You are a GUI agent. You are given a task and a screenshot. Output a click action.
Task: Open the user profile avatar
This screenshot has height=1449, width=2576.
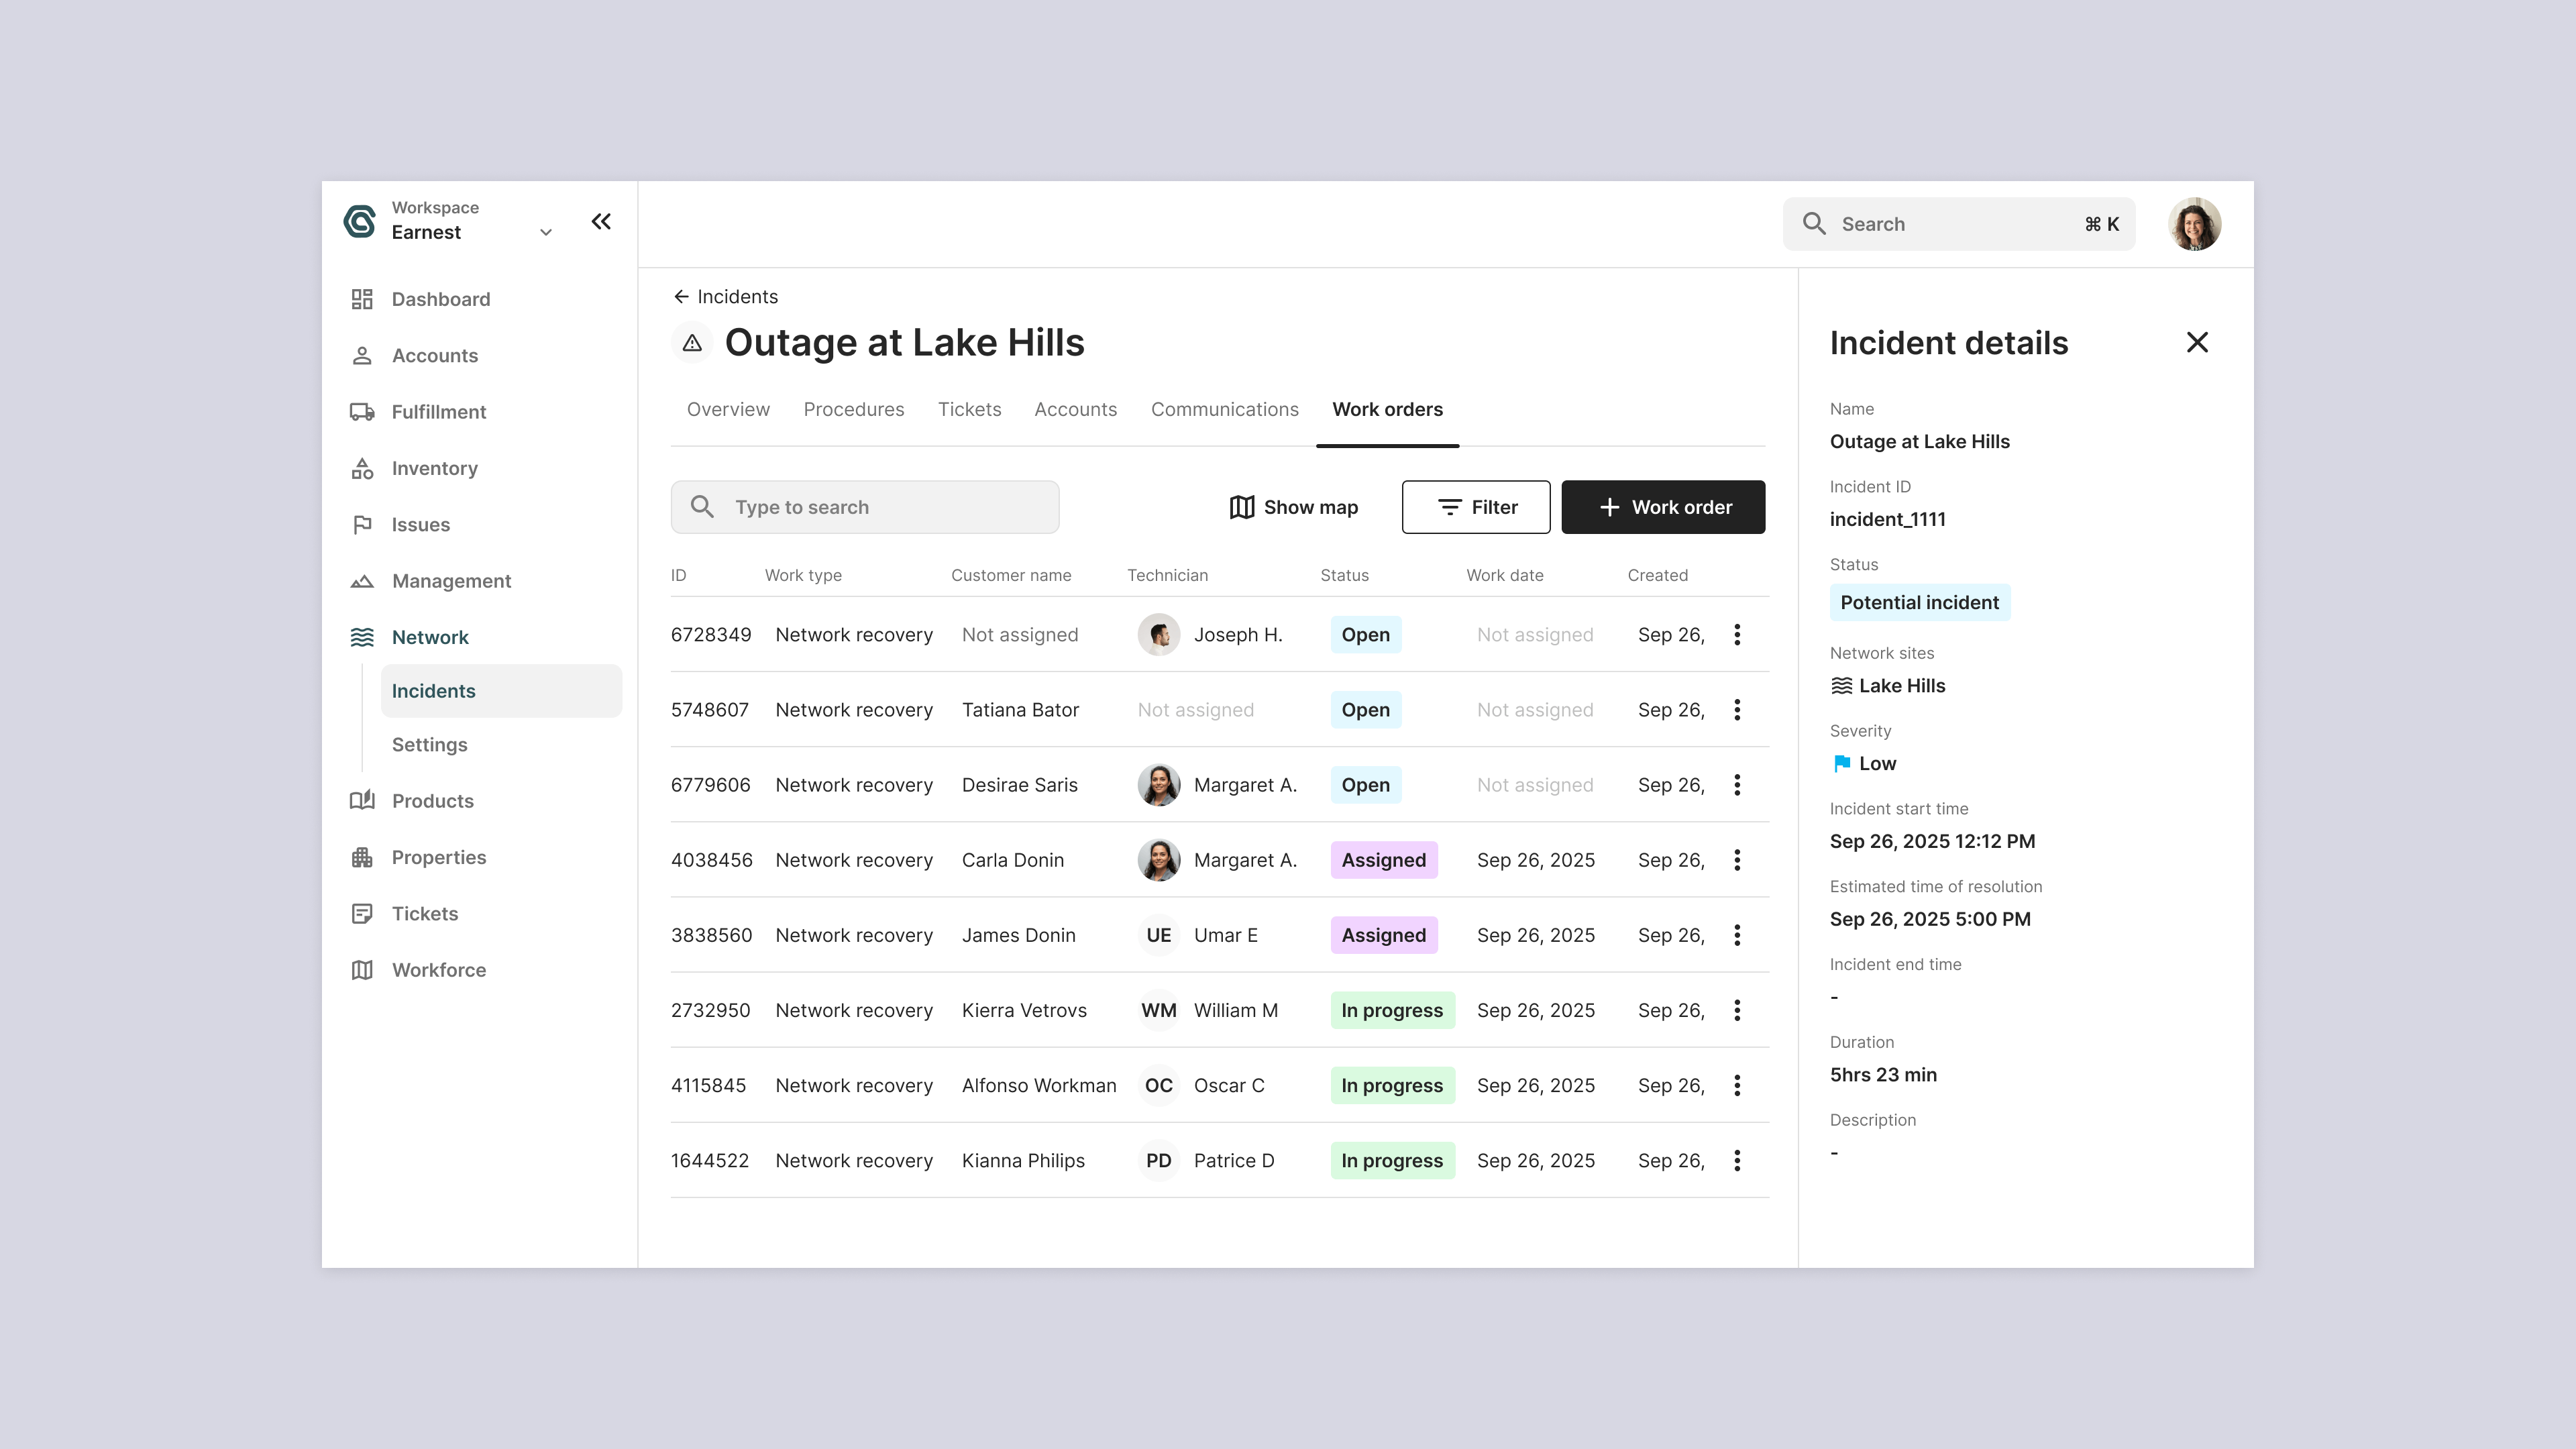2194,224
